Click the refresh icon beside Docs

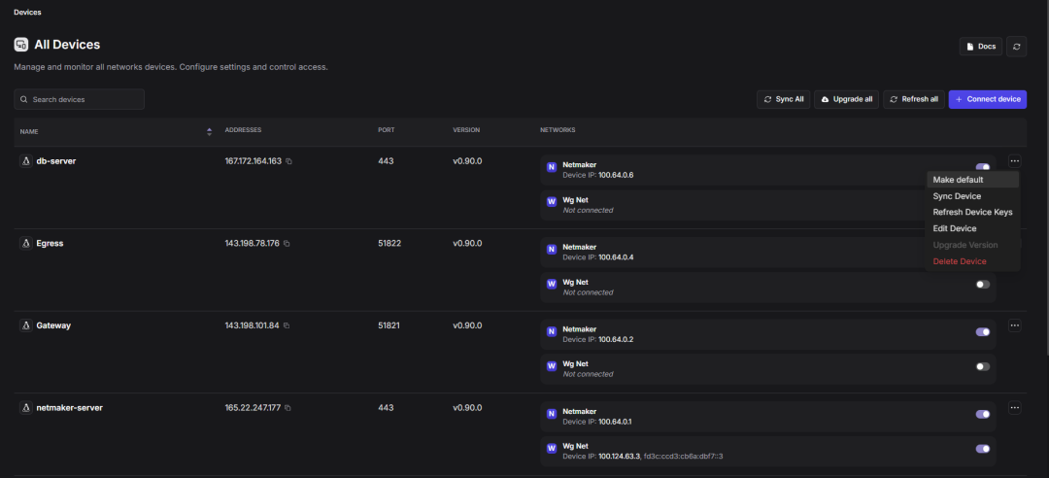pyautogui.click(x=1017, y=46)
